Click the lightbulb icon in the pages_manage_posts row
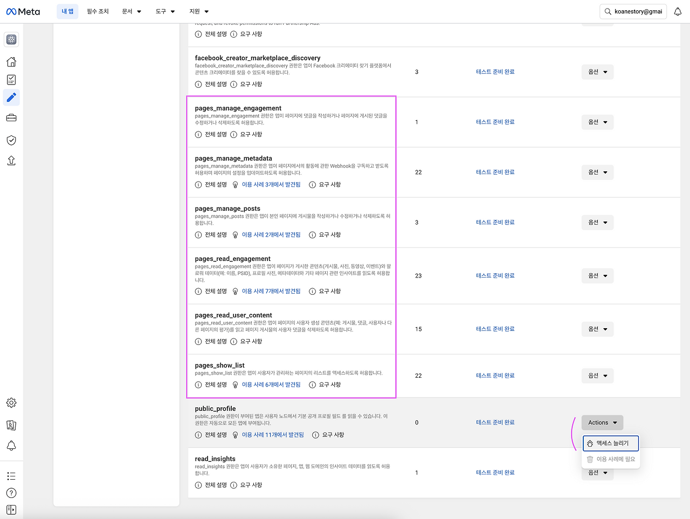The image size is (690, 519). point(236,235)
